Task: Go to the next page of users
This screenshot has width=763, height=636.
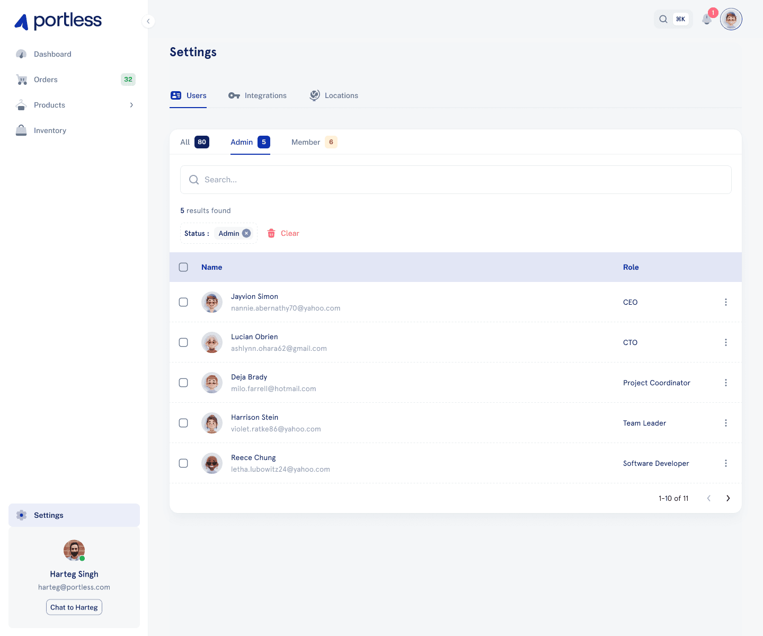Action: click(x=728, y=498)
